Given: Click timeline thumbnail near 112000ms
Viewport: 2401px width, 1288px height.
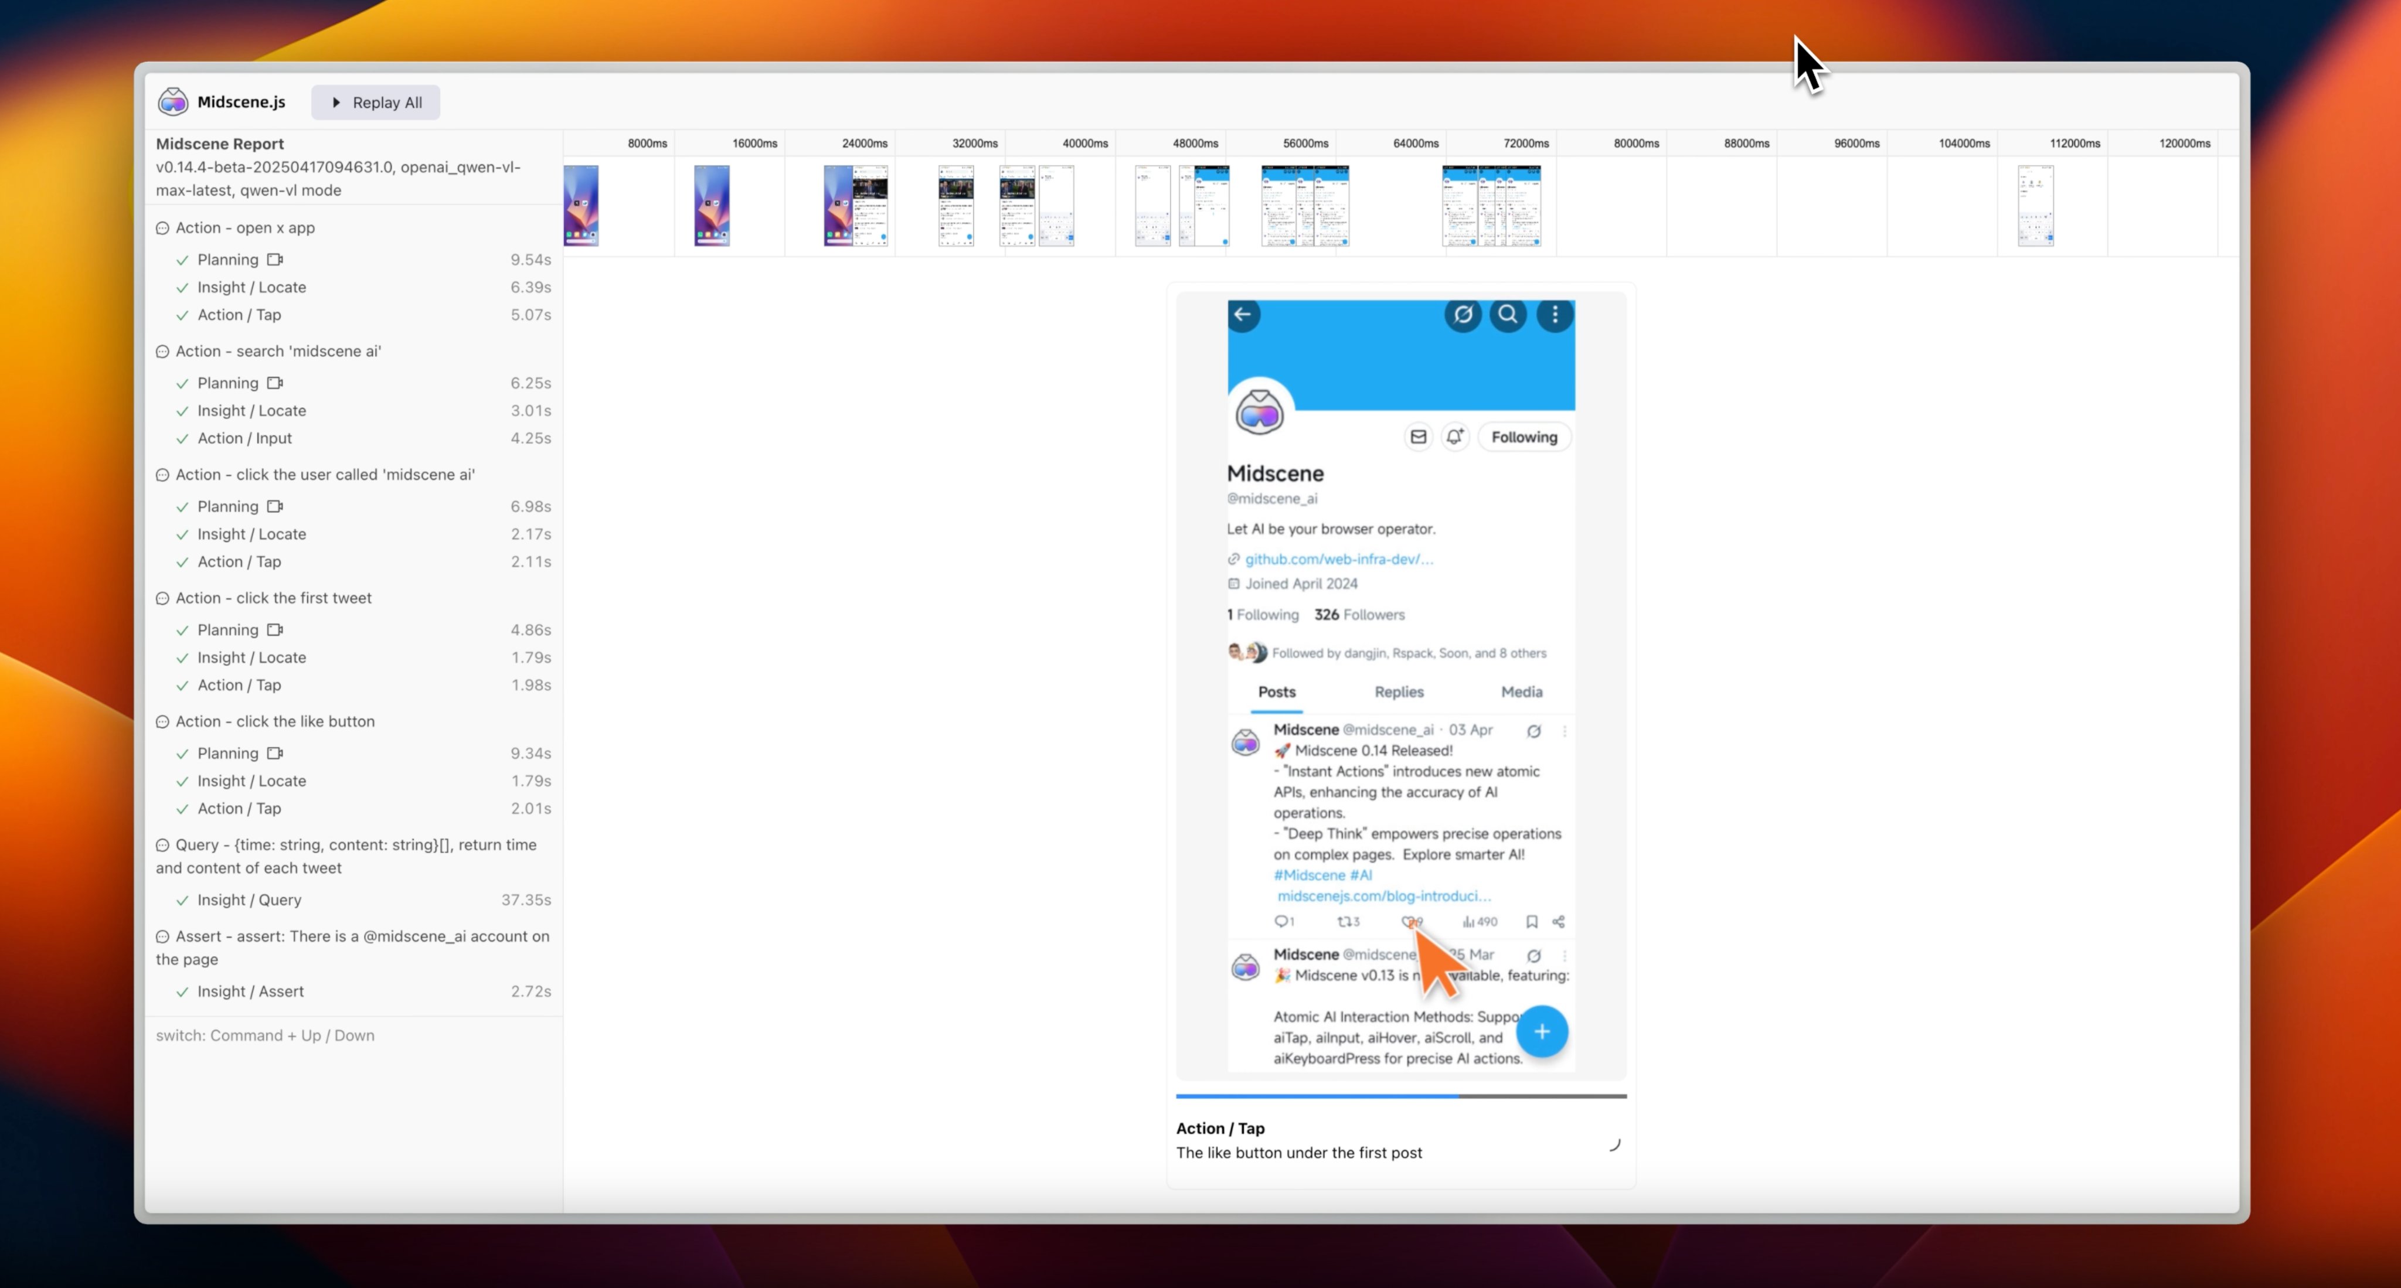Looking at the screenshot, I should click(2036, 206).
